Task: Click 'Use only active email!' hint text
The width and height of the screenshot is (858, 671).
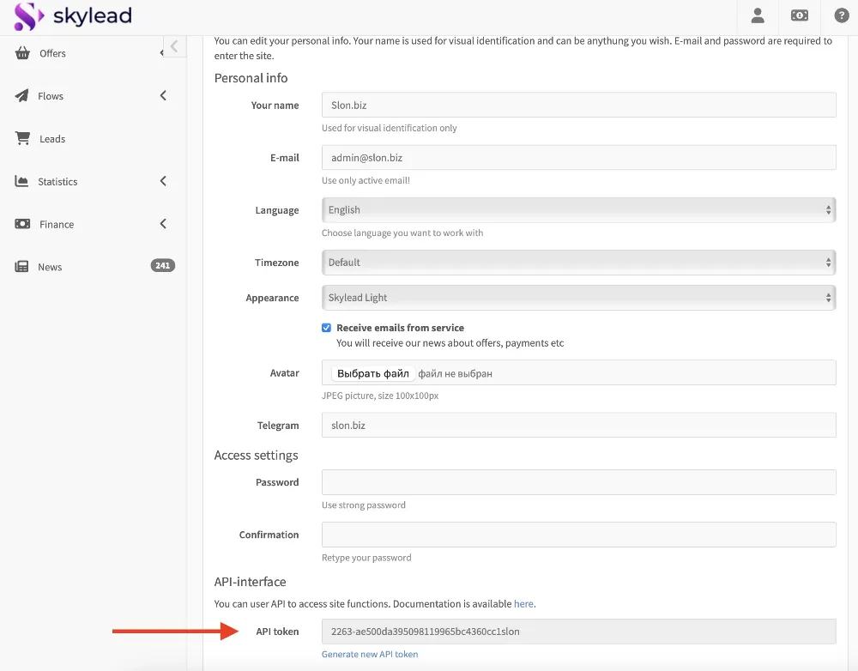Action: 366,180
